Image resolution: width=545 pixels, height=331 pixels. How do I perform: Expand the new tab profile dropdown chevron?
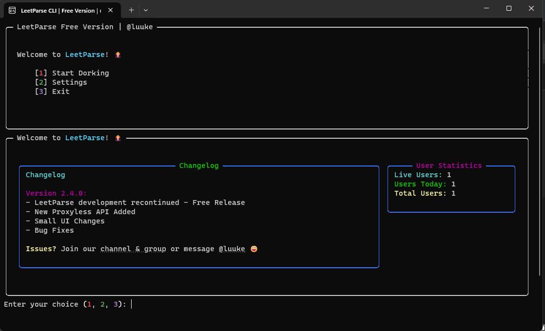click(x=145, y=10)
